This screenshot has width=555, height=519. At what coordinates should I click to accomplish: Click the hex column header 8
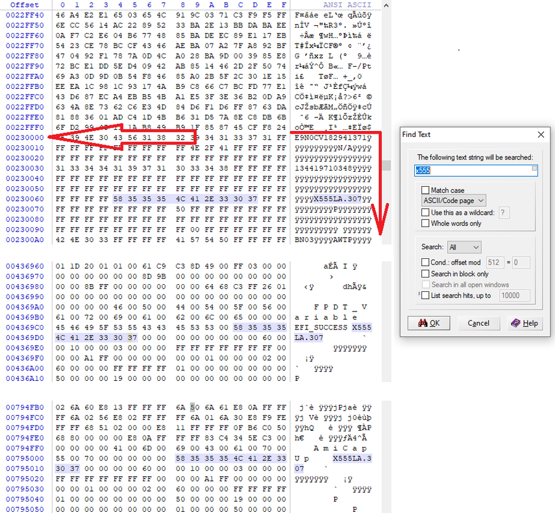(182, 5)
